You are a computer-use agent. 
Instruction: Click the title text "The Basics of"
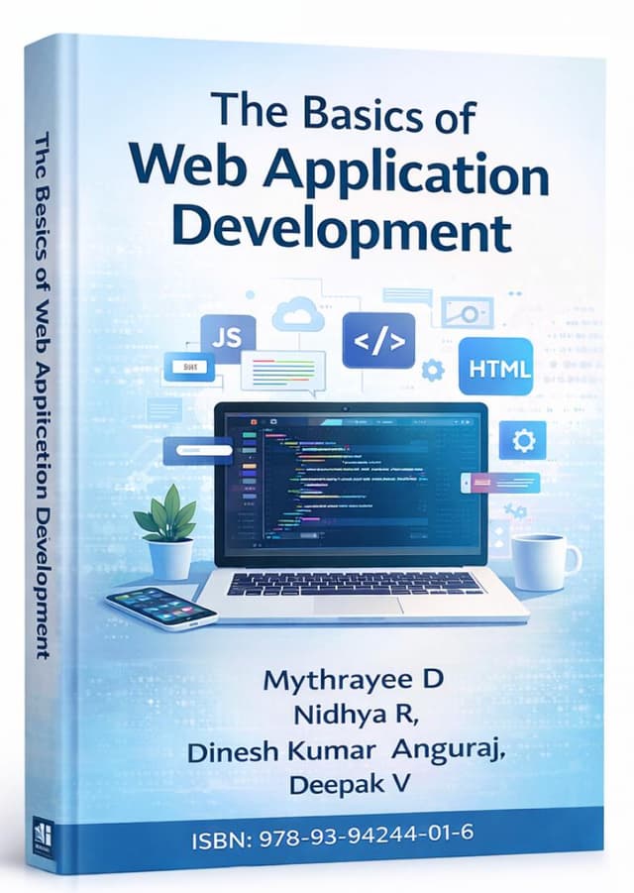342,113
